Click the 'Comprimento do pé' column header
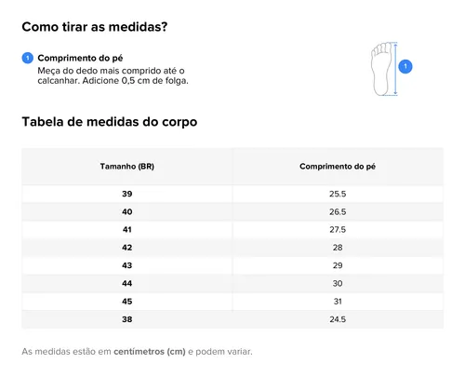 coord(338,167)
